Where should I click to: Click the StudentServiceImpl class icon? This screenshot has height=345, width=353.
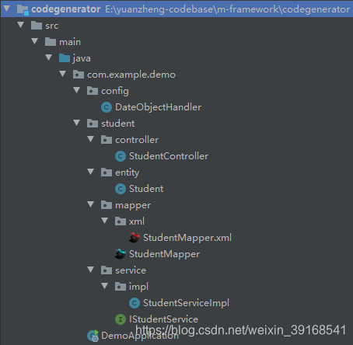(x=135, y=303)
